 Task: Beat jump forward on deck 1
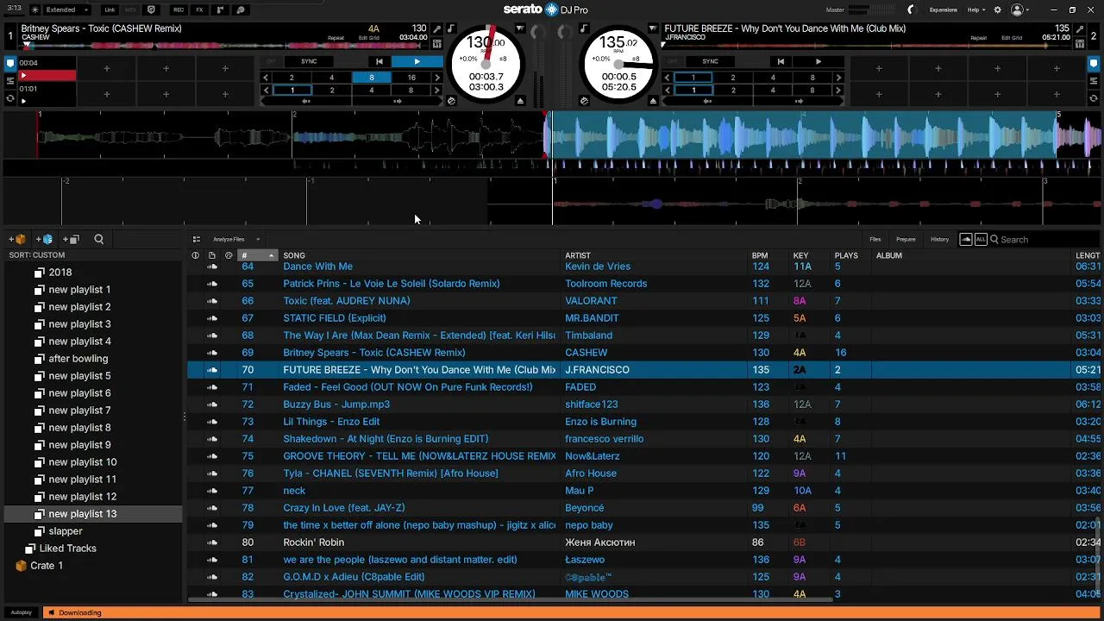398,101
